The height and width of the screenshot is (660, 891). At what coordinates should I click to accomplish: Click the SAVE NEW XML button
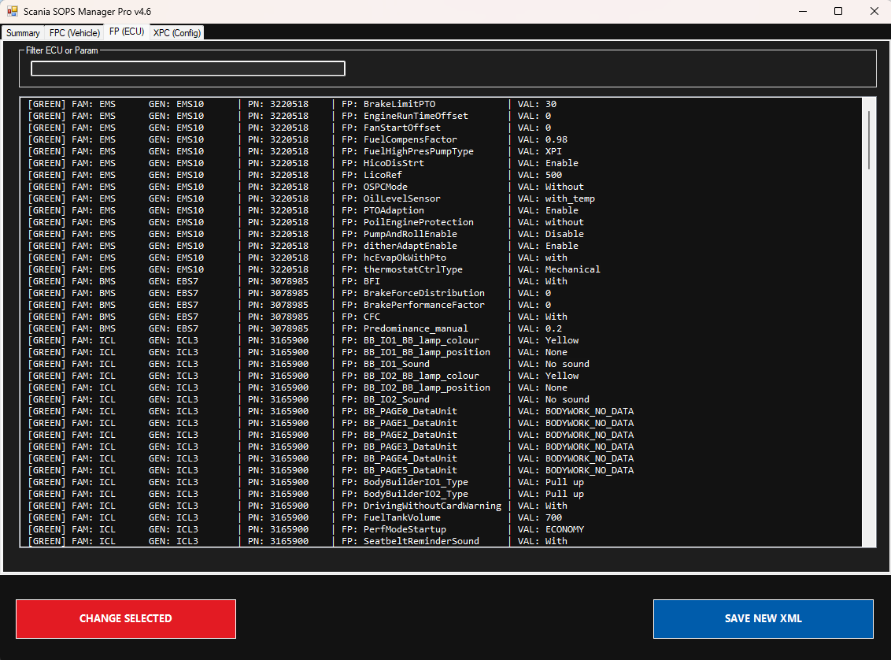coord(763,618)
